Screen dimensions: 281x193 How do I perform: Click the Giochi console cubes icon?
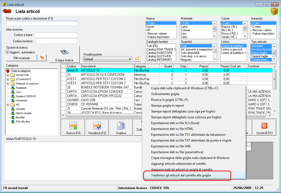[13, 113]
